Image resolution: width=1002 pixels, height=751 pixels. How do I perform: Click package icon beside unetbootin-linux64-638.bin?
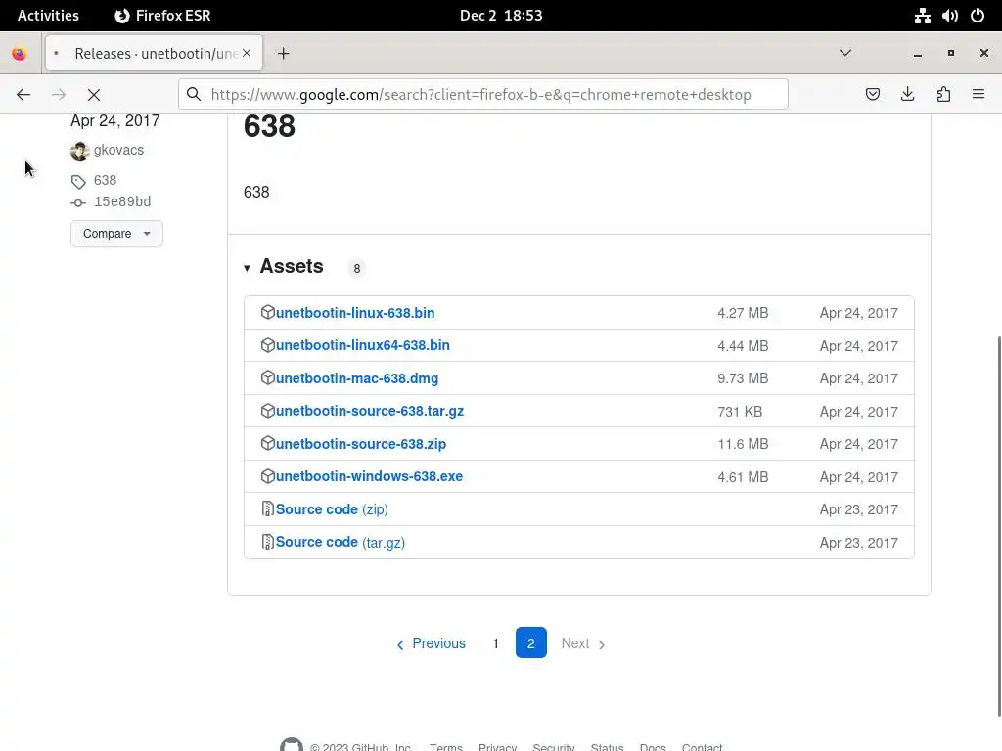268,345
